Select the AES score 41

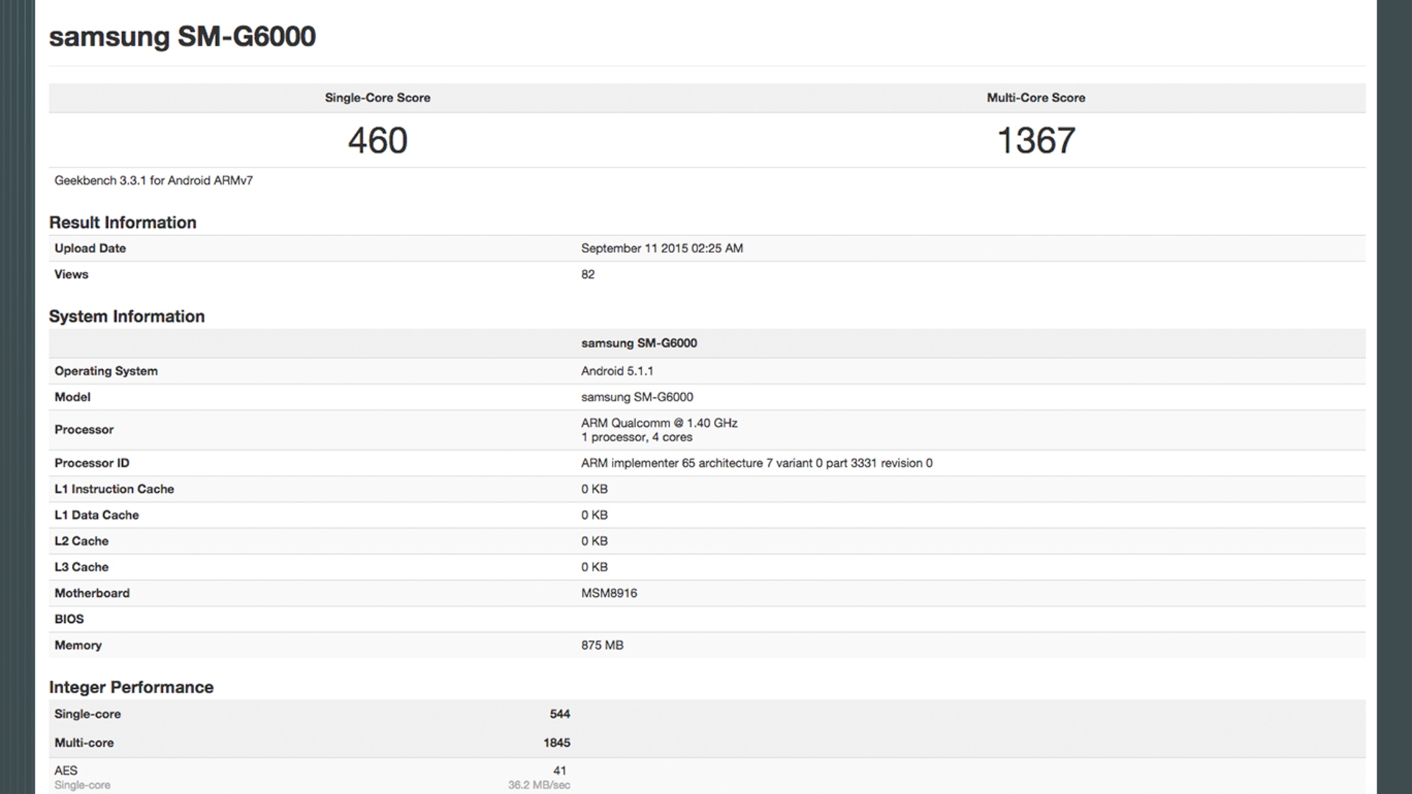click(560, 770)
